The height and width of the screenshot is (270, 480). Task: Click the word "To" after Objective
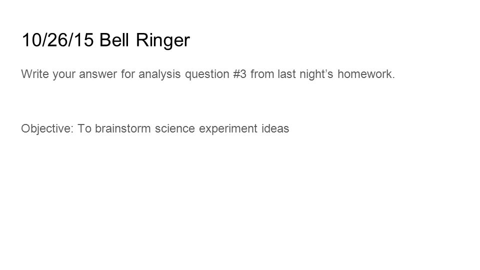click(x=84, y=128)
